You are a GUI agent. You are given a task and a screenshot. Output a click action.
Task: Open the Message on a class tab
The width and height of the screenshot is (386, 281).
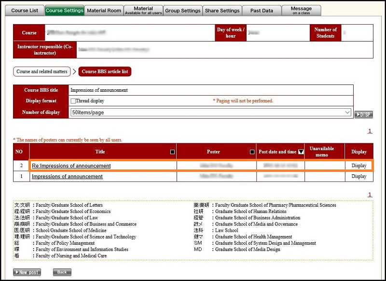[x=301, y=10]
